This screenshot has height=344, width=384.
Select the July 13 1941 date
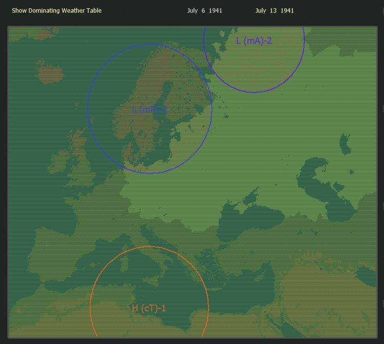tap(274, 11)
